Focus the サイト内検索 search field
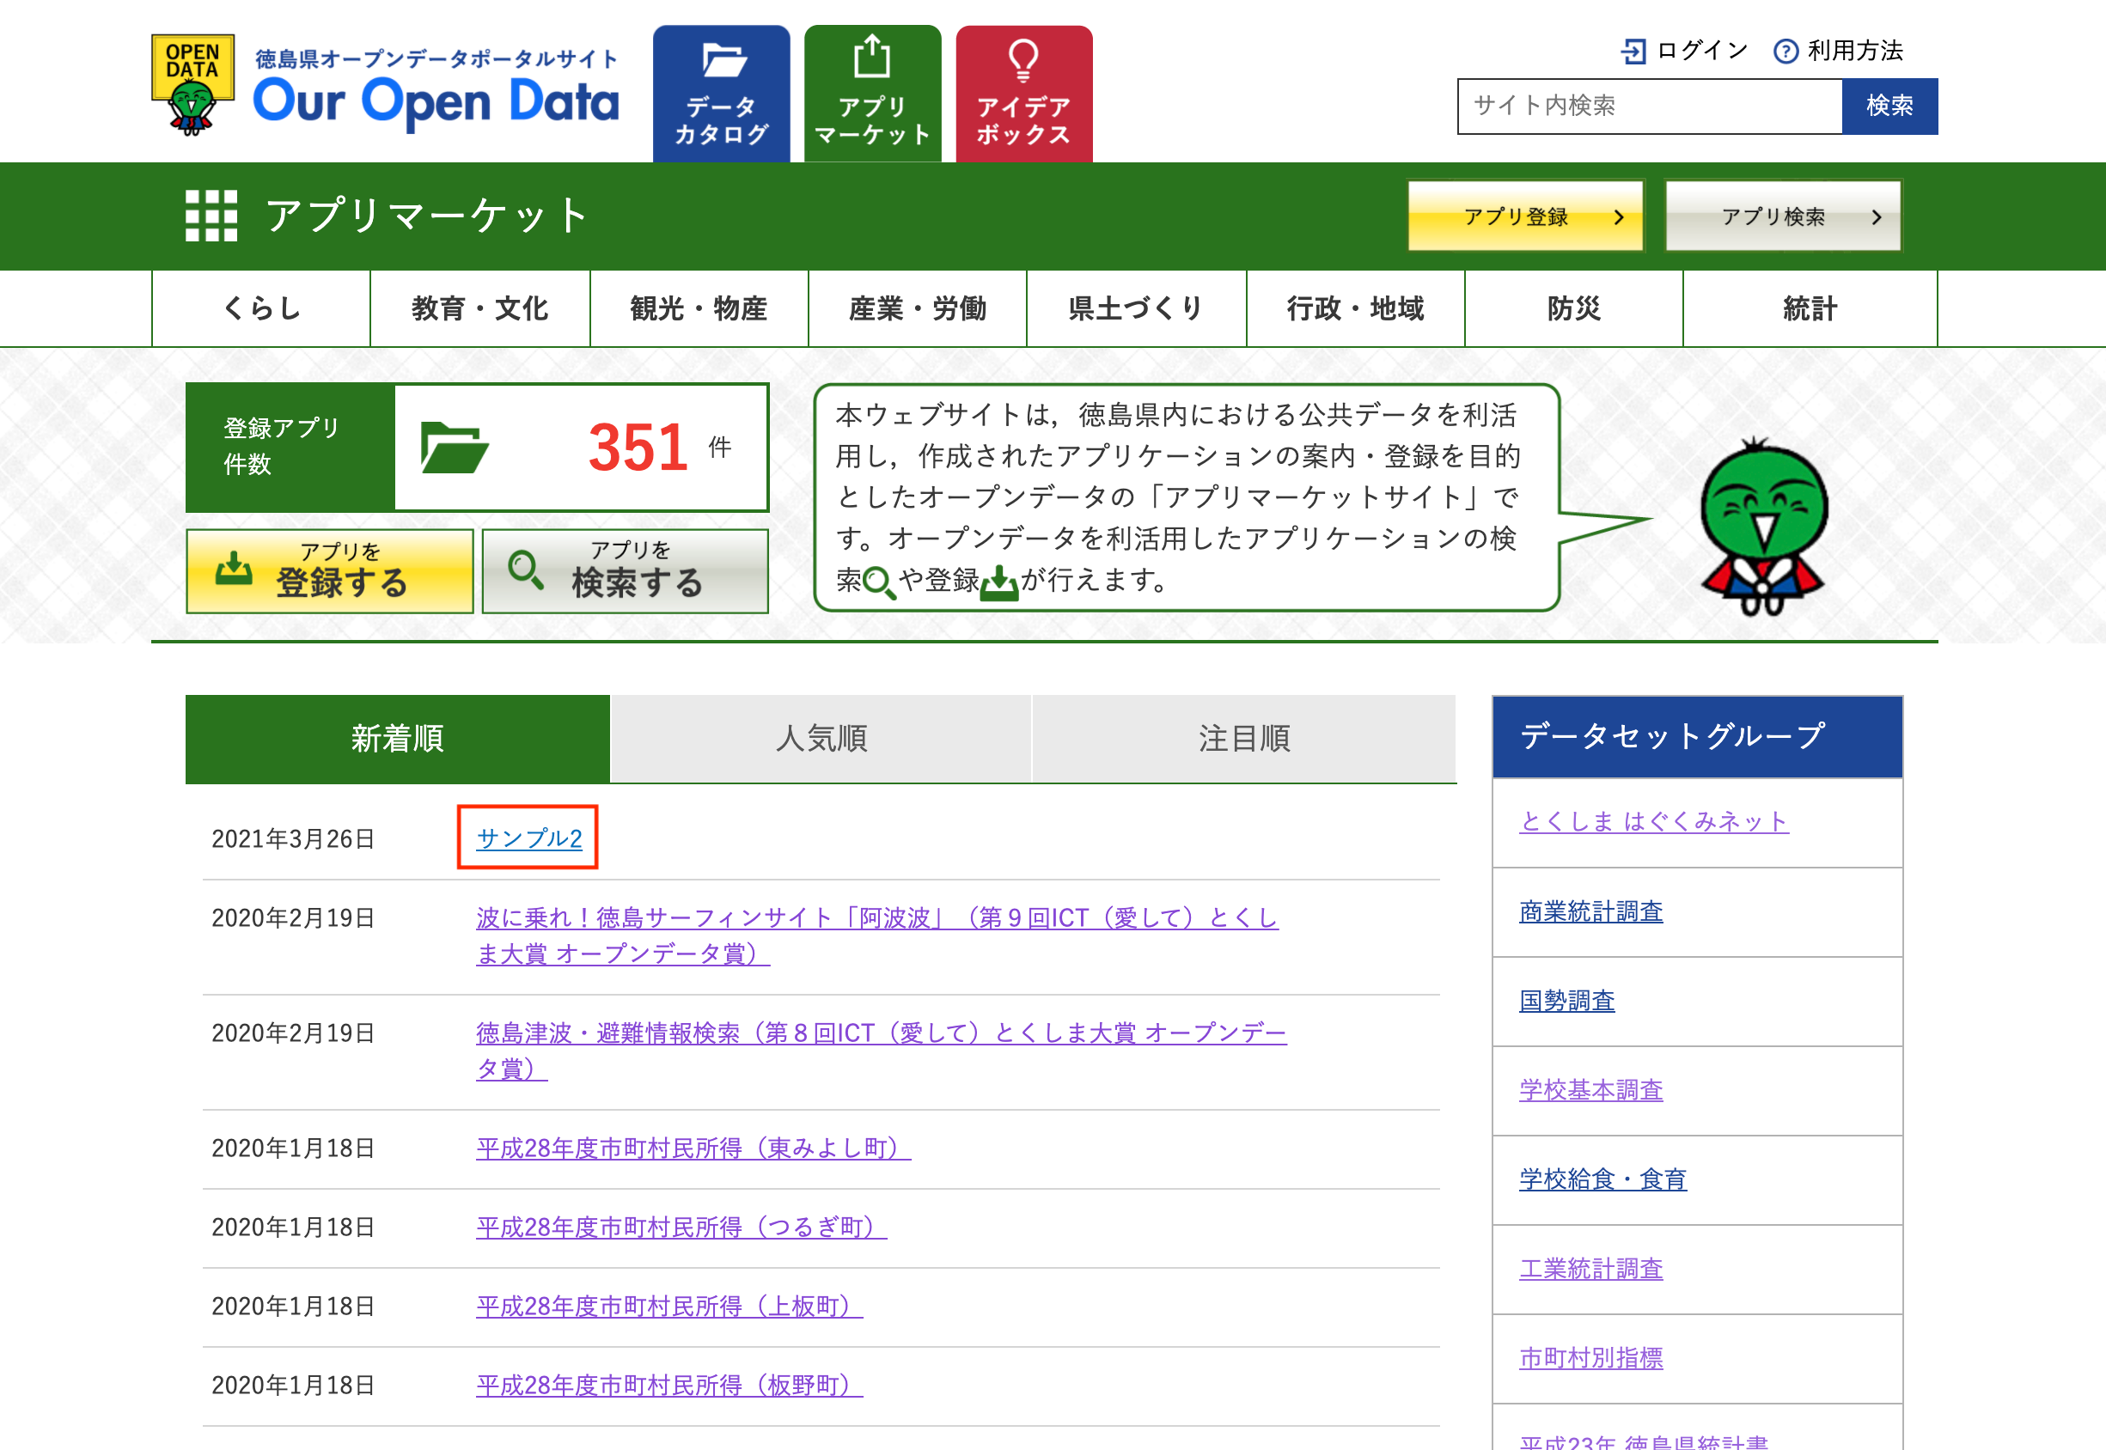 click(x=1650, y=107)
